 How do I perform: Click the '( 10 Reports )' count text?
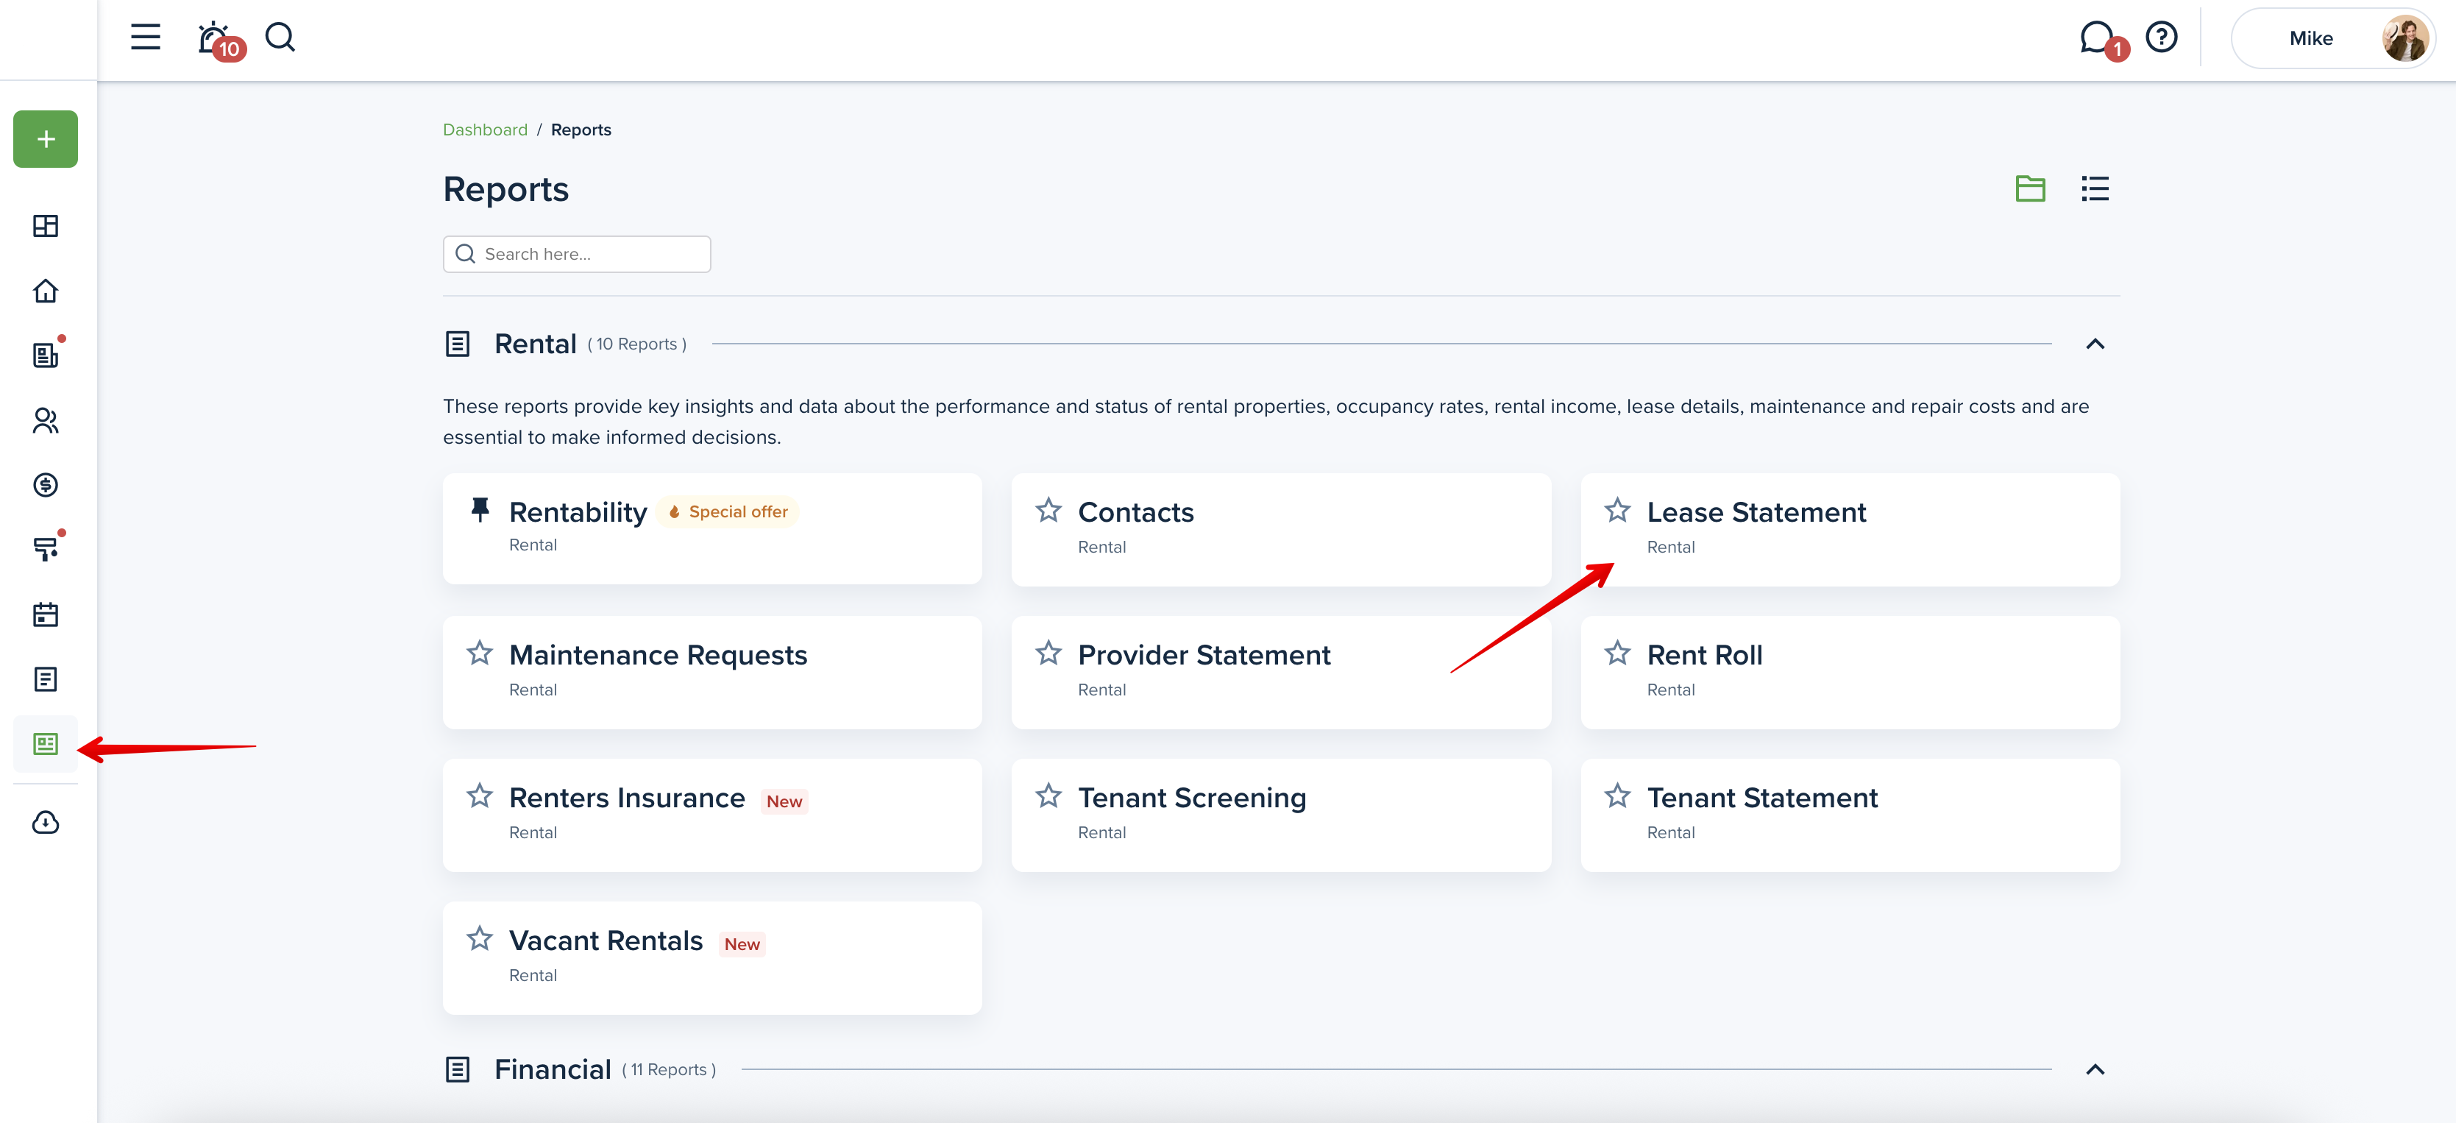(x=637, y=345)
